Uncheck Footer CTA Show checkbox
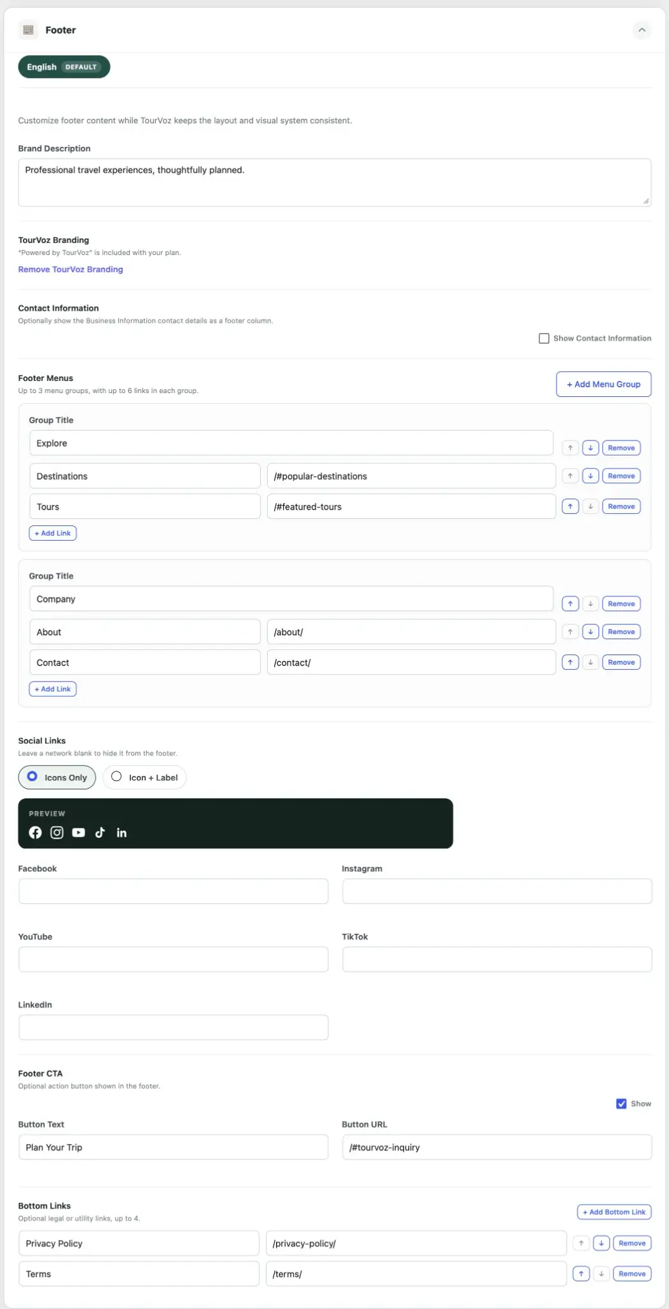Viewport: 669px width, 1309px height. click(x=621, y=1104)
